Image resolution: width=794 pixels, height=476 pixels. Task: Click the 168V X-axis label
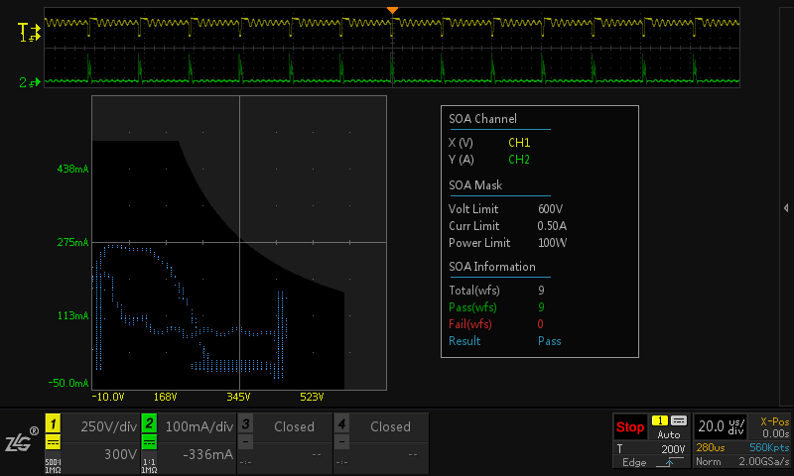pyautogui.click(x=165, y=397)
